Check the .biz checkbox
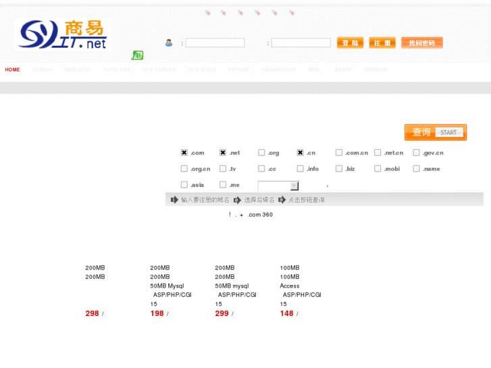This screenshot has width=491, height=368. pyautogui.click(x=339, y=169)
